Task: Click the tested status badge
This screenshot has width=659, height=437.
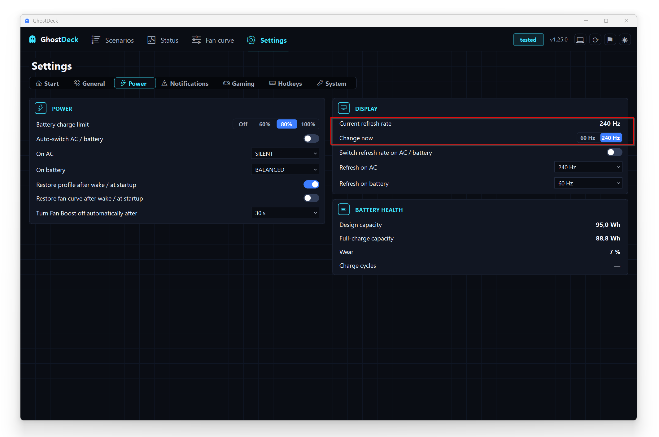Action: tap(528, 40)
